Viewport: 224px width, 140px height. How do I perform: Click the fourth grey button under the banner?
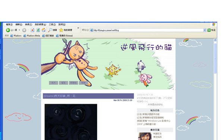tap(83, 83)
